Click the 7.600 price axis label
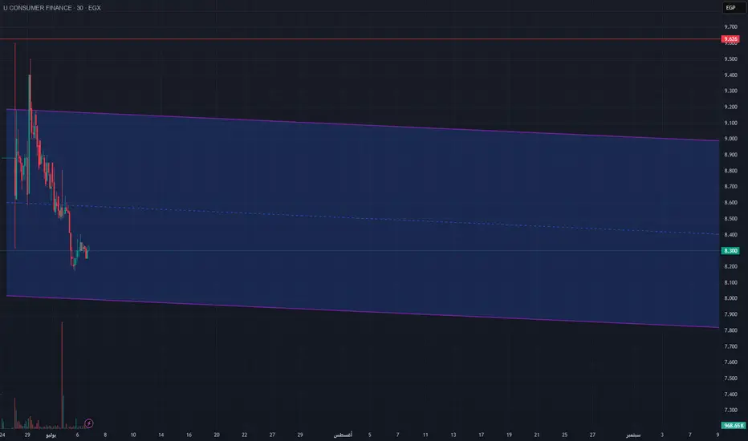The width and height of the screenshot is (748, 441). 730,362
